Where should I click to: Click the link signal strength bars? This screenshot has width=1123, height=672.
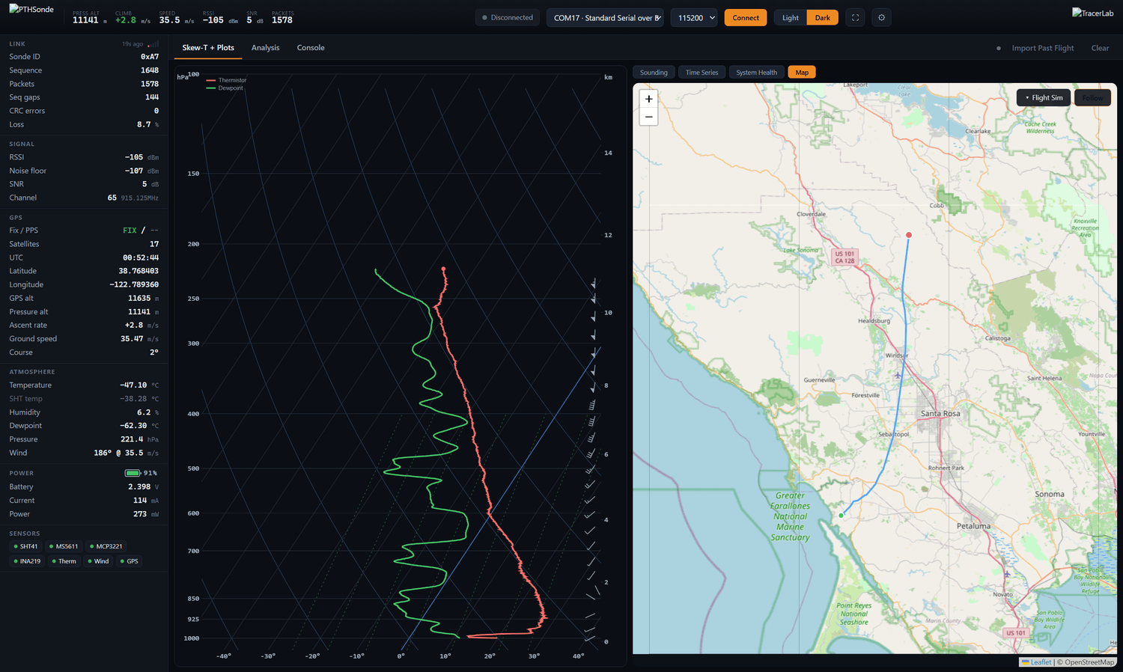(153, 44)
